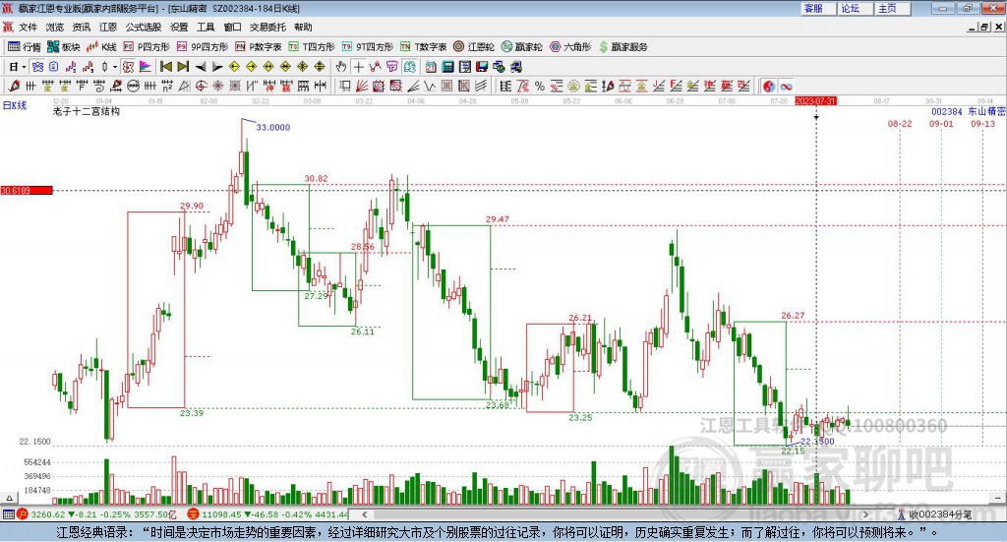This screenshot has width=1007, height=542.
Task: Select the circled target cycle tool
Action: 201,86
